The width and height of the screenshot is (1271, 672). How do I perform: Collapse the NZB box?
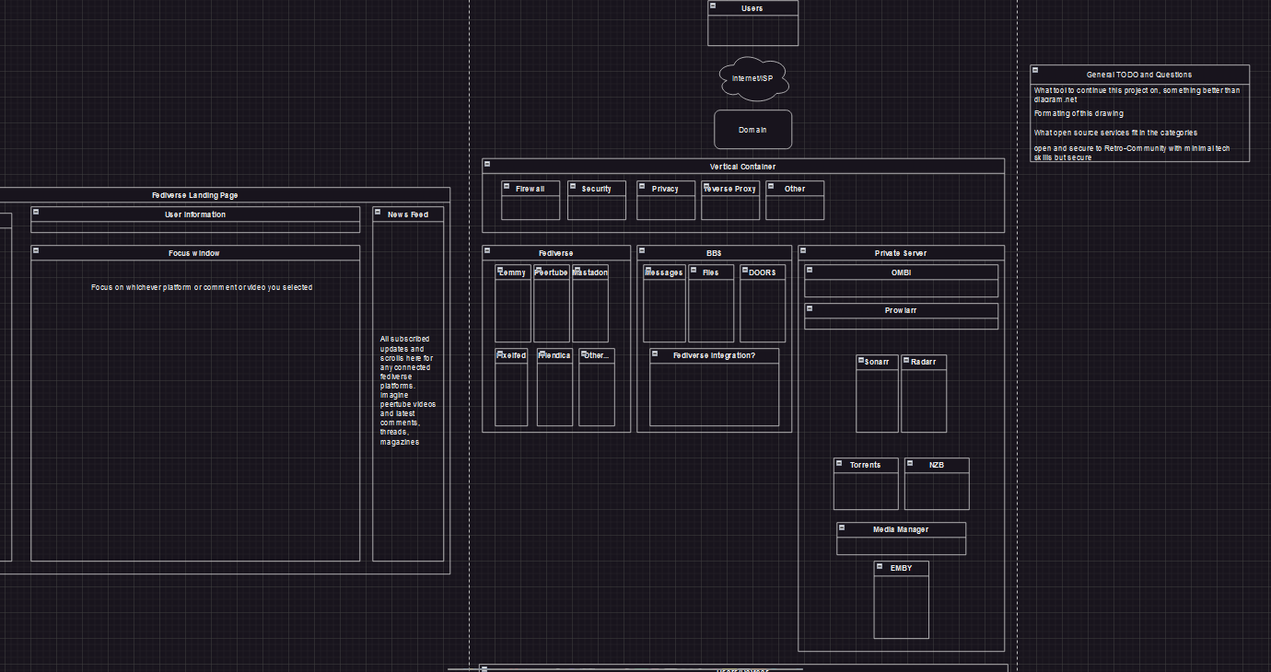(x=910, y=463)
